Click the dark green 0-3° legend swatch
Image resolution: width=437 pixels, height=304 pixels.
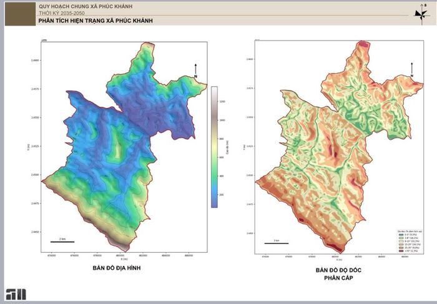[401, 235]
